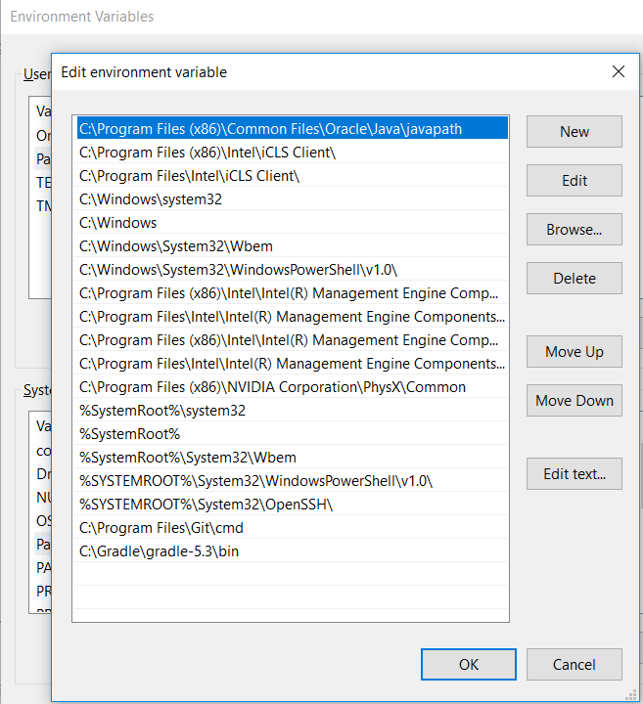Select the %SYSTEMROOT%\System32\OpenSSH\ entry

tap(292, 505)
